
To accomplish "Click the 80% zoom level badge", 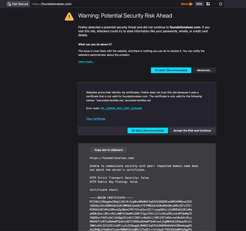I will click(199, 4).
